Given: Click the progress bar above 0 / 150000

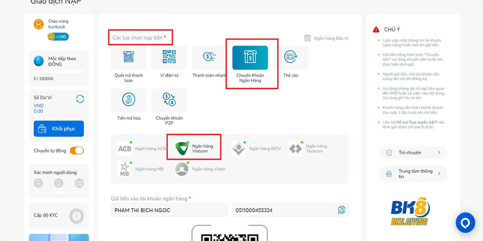Looking at the screenshot, I should (59, 72).
